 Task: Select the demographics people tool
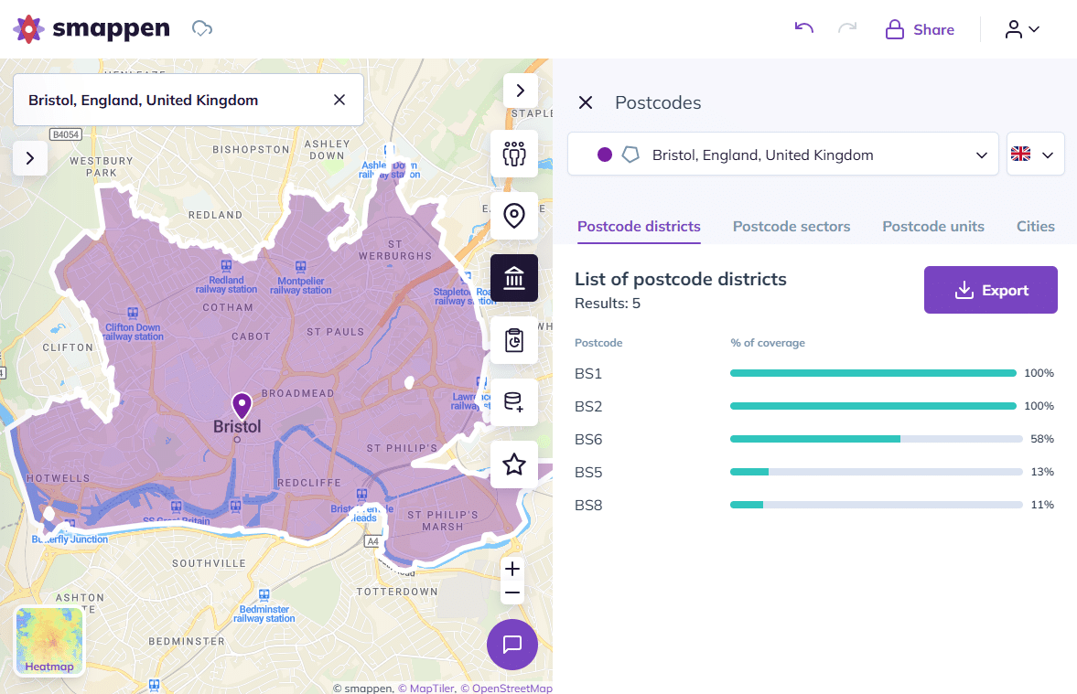[514, 154]
